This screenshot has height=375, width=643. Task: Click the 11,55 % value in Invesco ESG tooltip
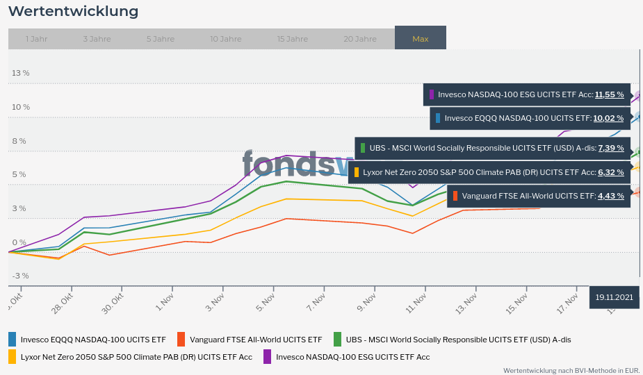click(x=609, y=94)
